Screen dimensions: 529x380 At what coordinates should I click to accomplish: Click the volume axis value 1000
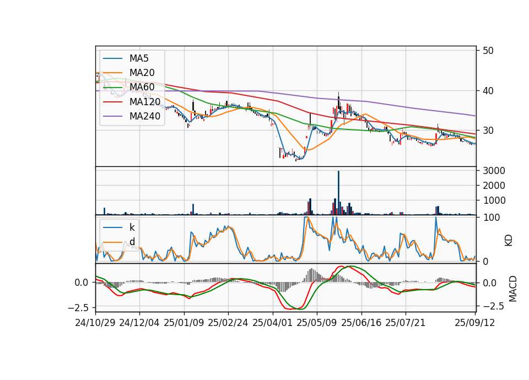(x=494, y=200)
